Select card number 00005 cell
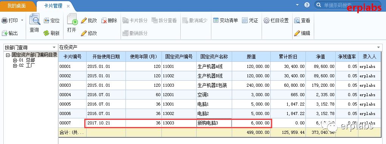The height and width of the screenshot is (144, 386). coord(72,104)
